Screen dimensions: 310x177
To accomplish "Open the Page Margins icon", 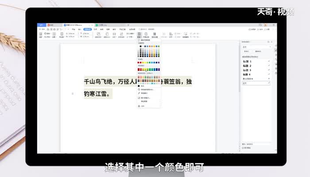I will (62, 35).
